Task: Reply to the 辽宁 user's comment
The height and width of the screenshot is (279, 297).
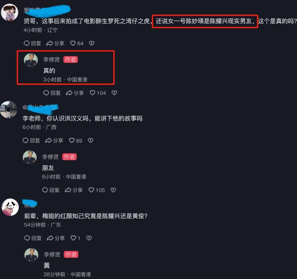Action: [x=32, y=43]
